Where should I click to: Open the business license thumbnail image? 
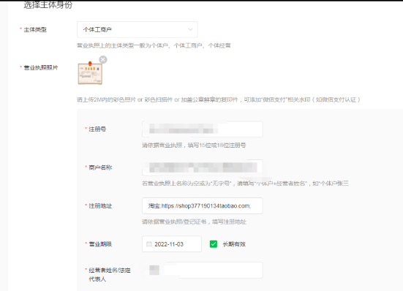(x=90, y=73)
